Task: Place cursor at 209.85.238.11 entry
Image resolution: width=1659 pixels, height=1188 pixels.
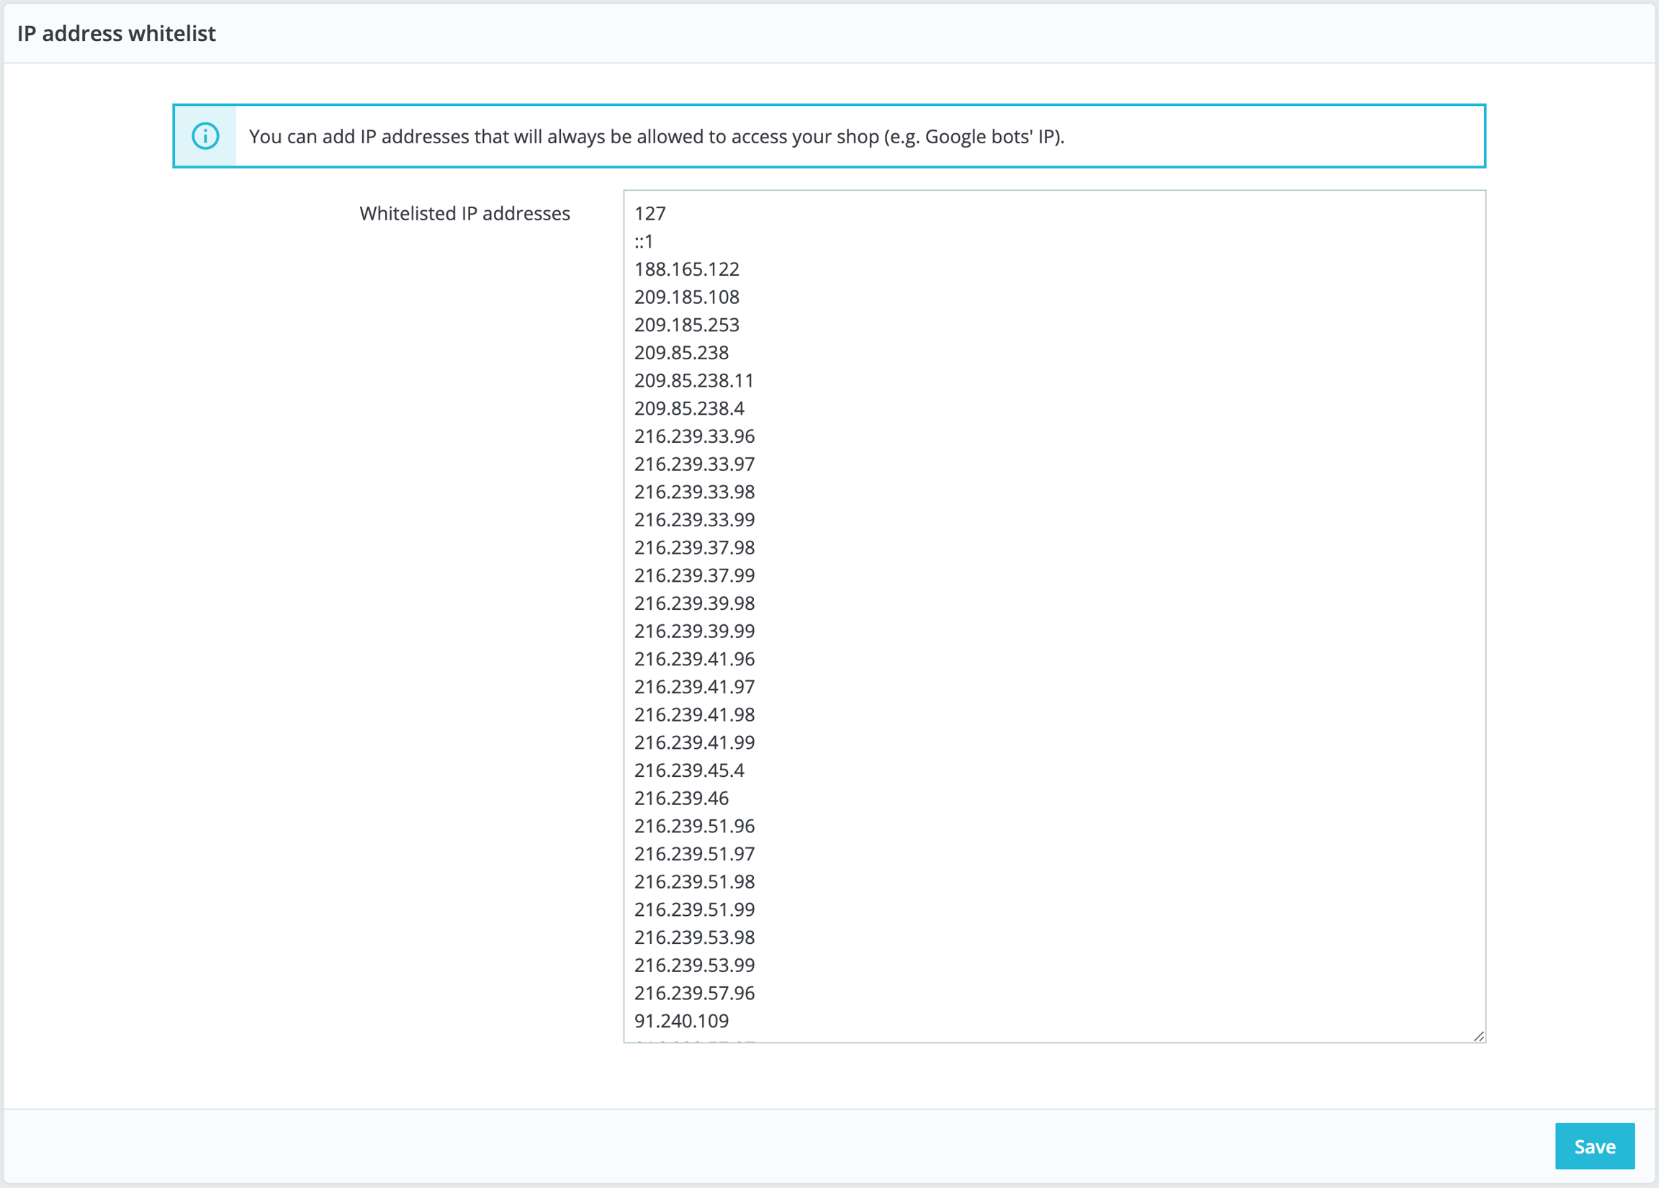Action: (x=693, y=380)
